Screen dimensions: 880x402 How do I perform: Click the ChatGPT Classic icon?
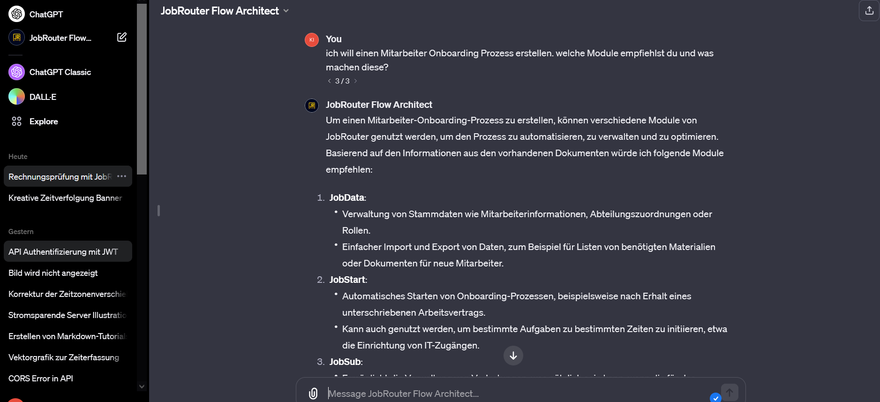(16, 72)
